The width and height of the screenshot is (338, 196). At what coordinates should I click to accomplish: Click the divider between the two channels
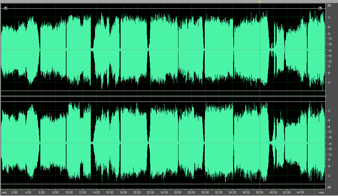(163, 96)
